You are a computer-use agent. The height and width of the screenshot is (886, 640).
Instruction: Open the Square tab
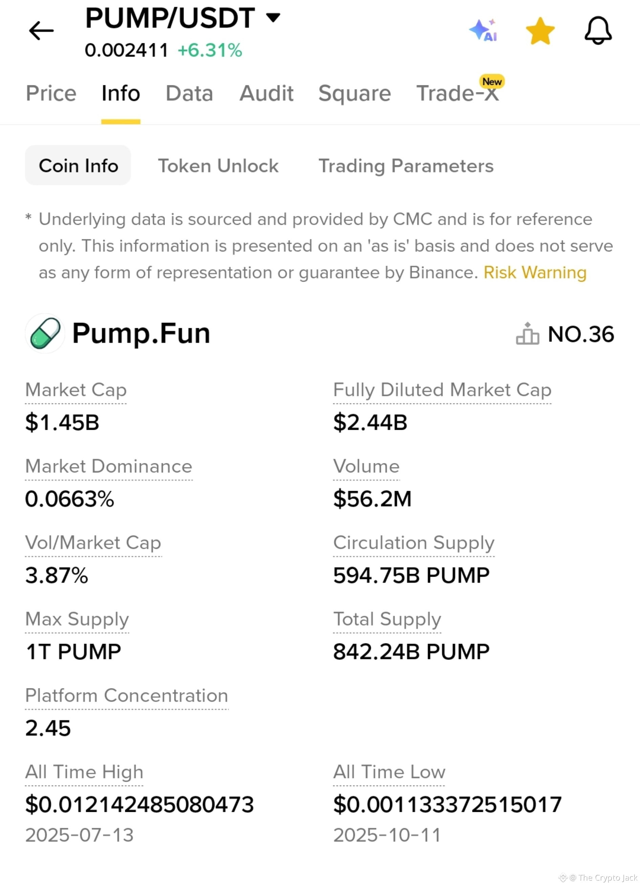point(355,93)
